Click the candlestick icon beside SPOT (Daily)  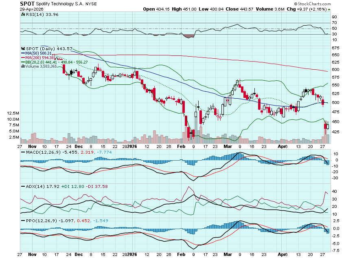[23, 48]
